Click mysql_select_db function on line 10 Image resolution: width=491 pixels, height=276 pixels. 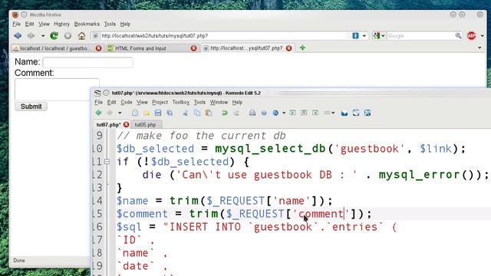pyautogui.click(x=271, y=149)
